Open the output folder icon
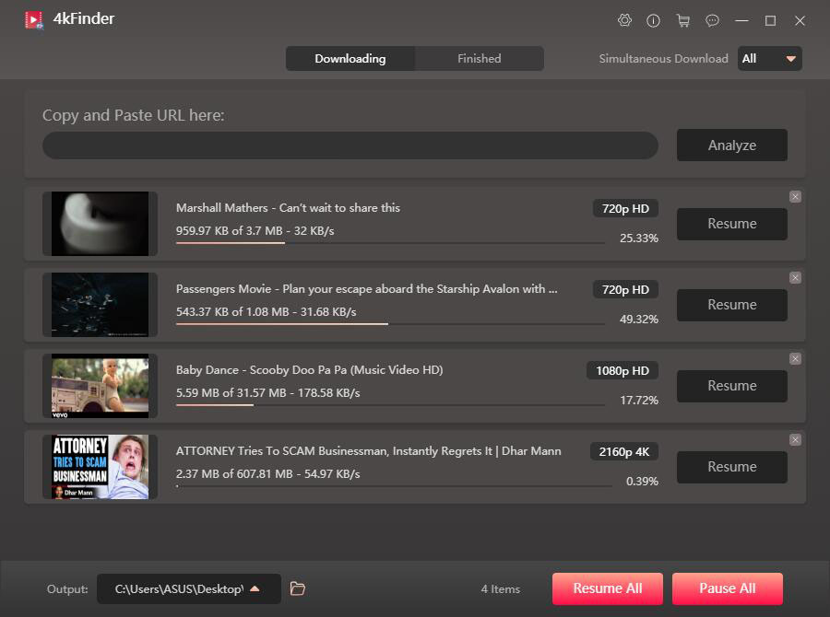This screenshot has width=830, height=617. tap(297, 588)
